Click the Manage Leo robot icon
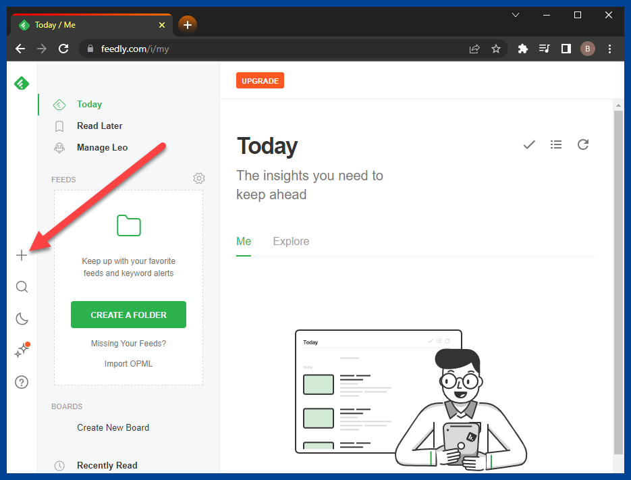631x480 pixels. tap(59, 148)
